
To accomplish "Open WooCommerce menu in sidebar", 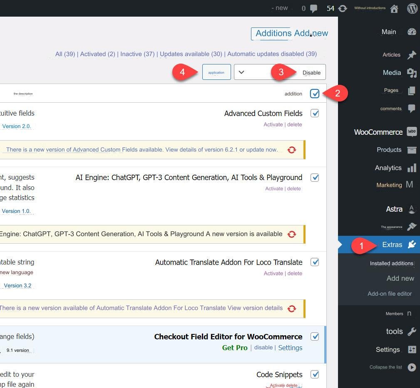I will pyautogui.click(x=378, y=132).
